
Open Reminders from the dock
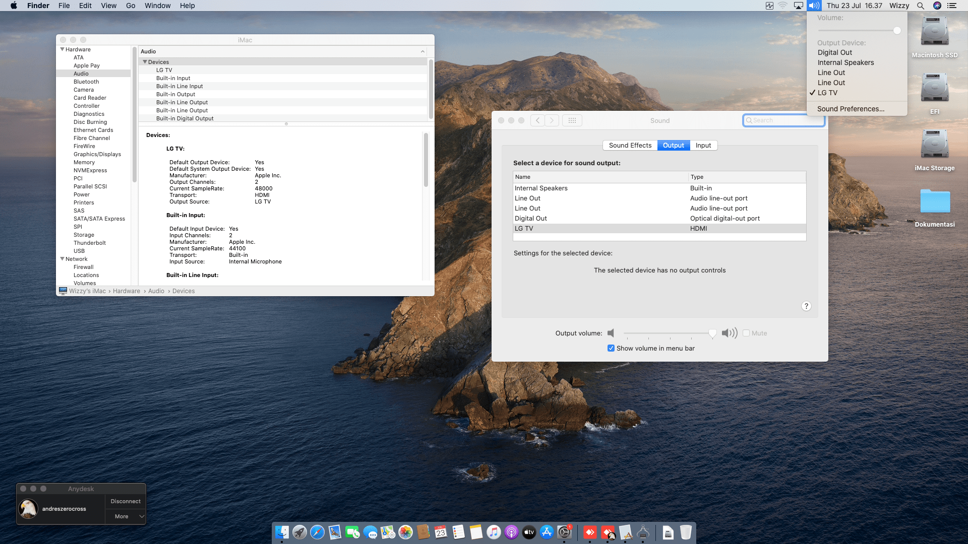pyautogui.click(x=458, y=532)
